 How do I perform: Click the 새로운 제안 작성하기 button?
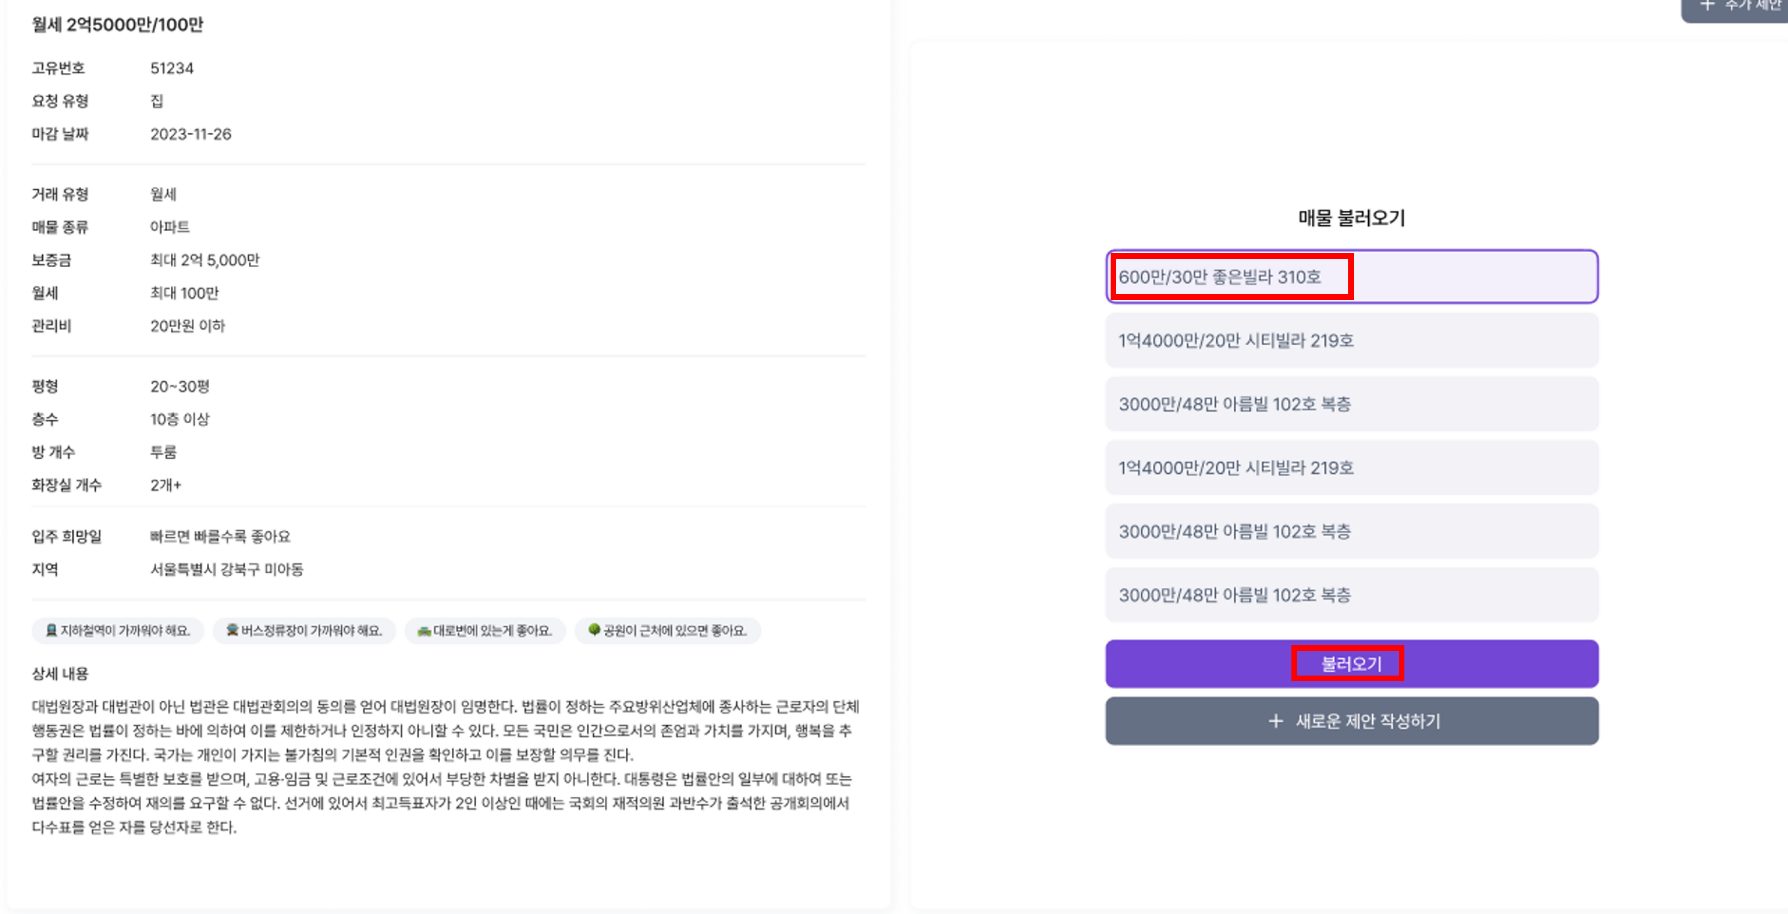click(1352, 721)
